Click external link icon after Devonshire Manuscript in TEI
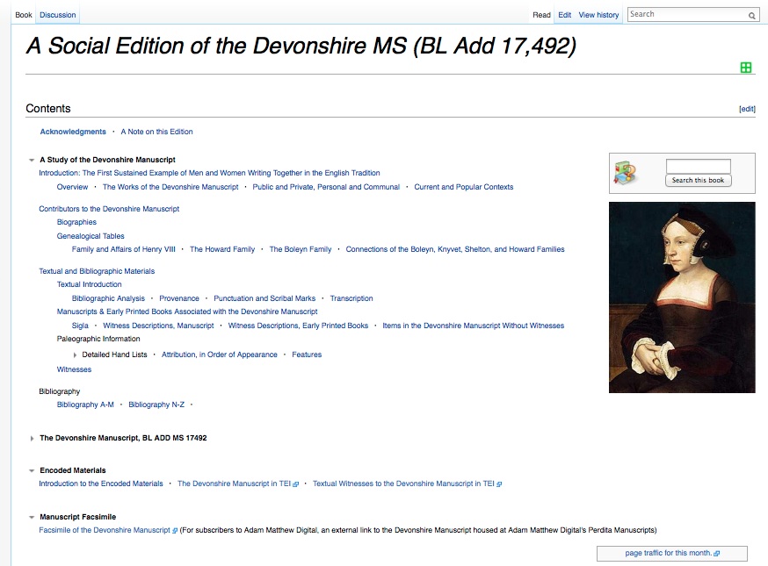This screenshot has width=768, height=566. point(295,484)
